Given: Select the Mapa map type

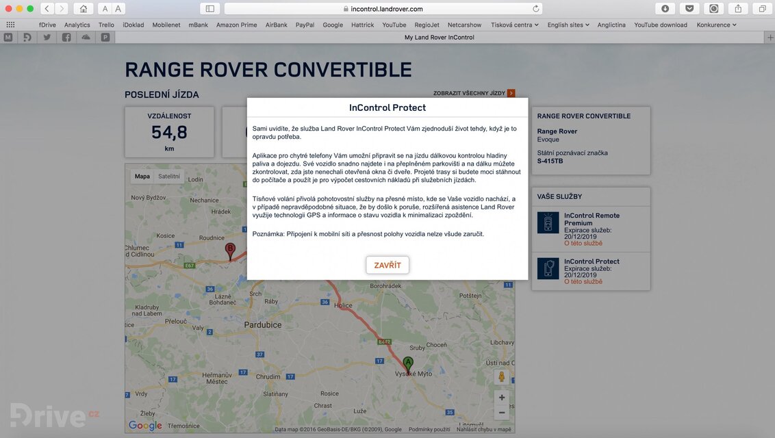Looking at the screenshot, I should (142, 177).
